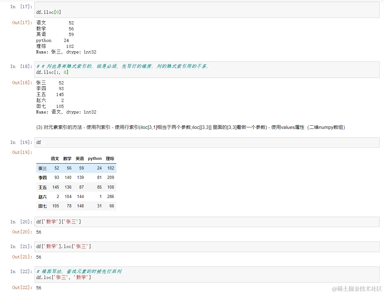
Task: Click table cell 148 in 田七 row
Action: (80, 206)
